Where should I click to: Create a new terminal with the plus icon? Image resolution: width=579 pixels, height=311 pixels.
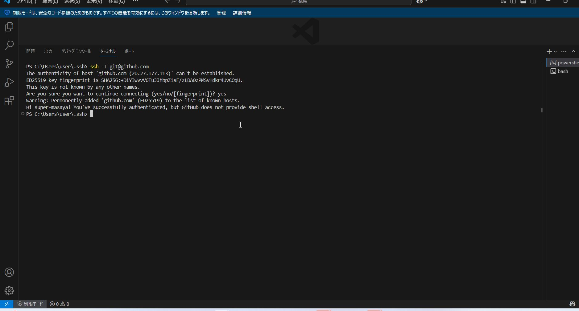549,51
